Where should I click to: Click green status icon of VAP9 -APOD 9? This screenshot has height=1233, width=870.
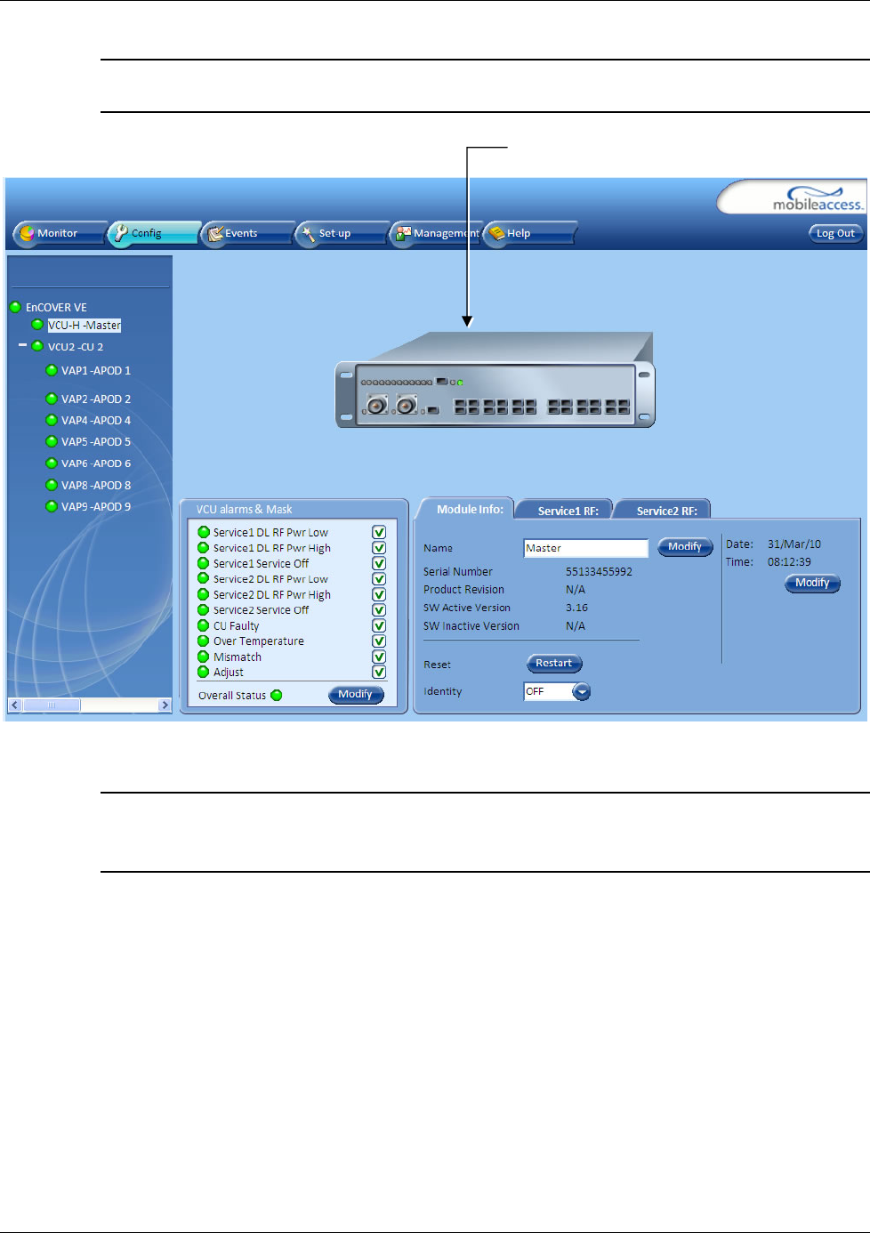[52, 506]
